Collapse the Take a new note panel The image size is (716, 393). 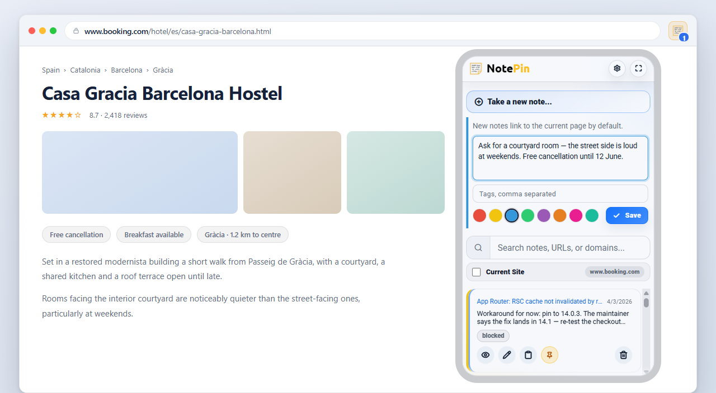click(558, 102)
